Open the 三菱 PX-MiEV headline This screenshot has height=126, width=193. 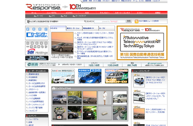point(95,48)
